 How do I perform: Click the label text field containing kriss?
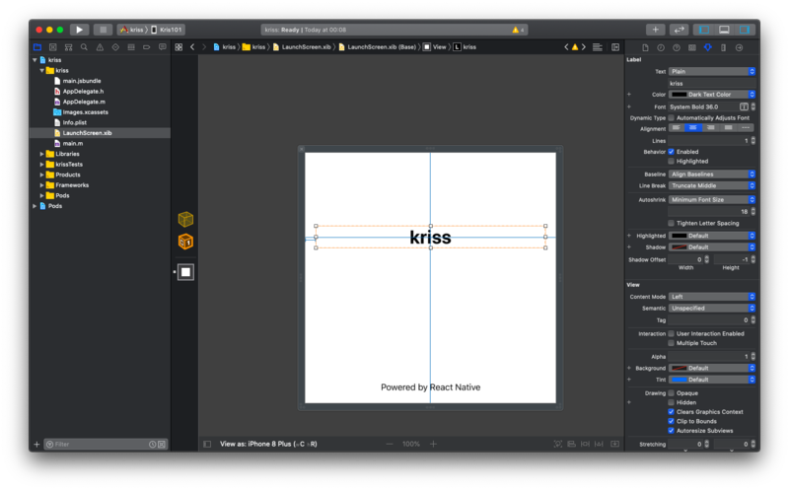tap(712, 84)
